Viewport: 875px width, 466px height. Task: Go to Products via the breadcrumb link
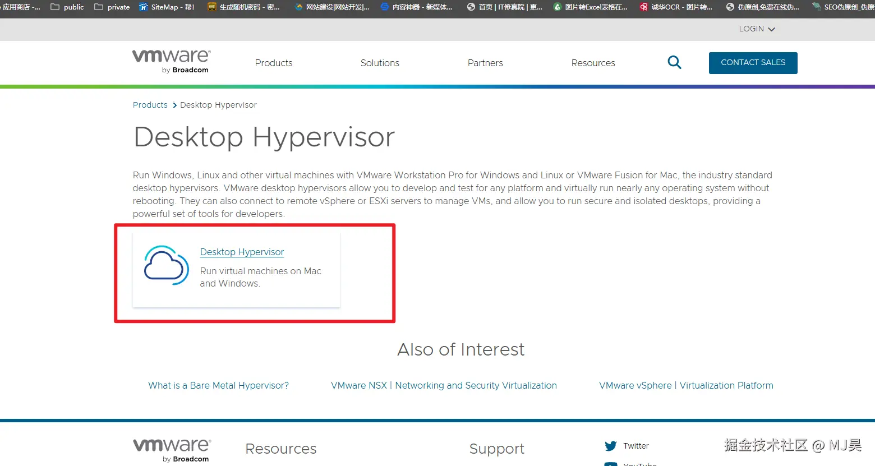click(x=150, y=105)
